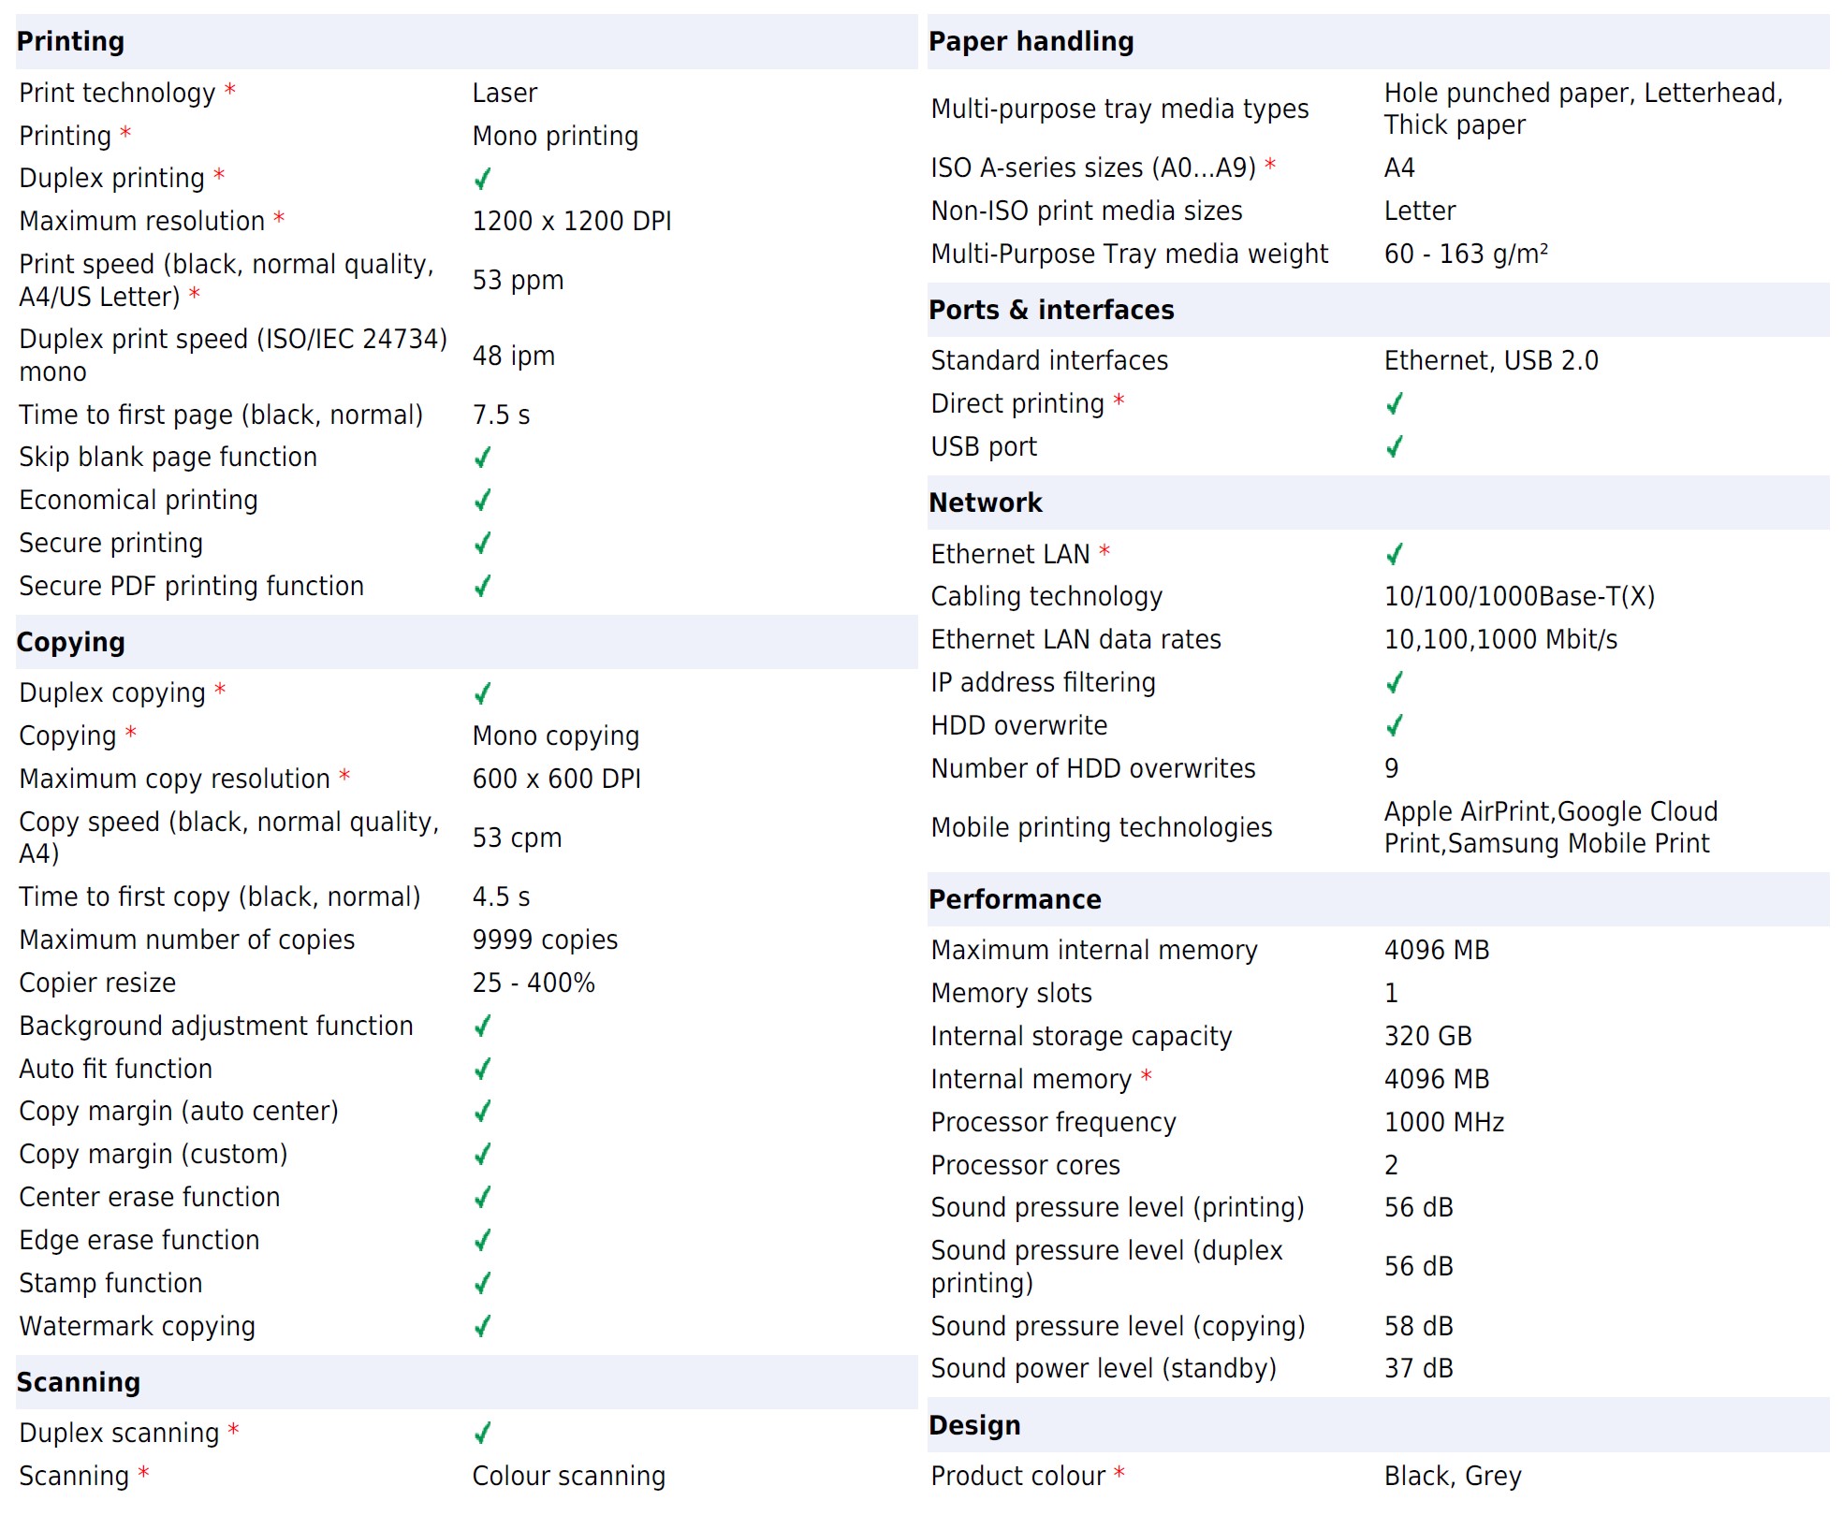Click the checkmark next to USB port
This screenshot has height=1515, width=1843.
[1394, 446]
